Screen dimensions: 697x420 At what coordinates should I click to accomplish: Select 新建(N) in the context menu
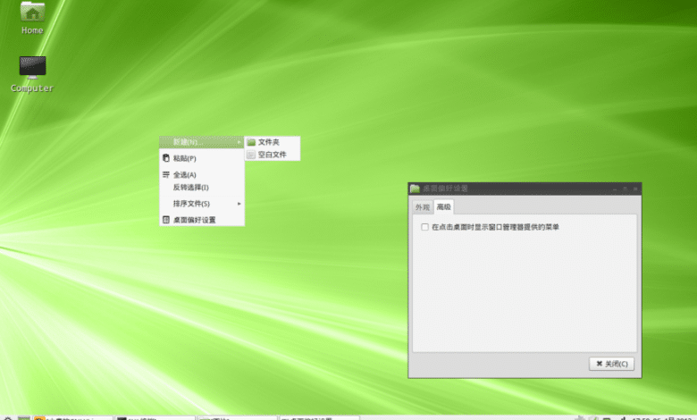coord(202,142)
